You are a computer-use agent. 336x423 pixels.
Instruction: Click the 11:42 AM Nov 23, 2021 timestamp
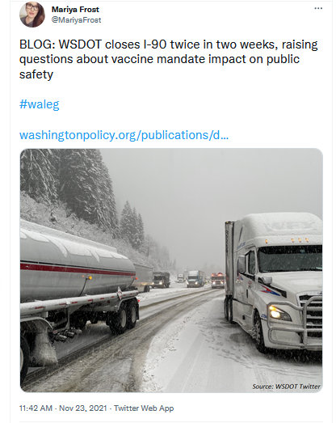tap(63, 408)
